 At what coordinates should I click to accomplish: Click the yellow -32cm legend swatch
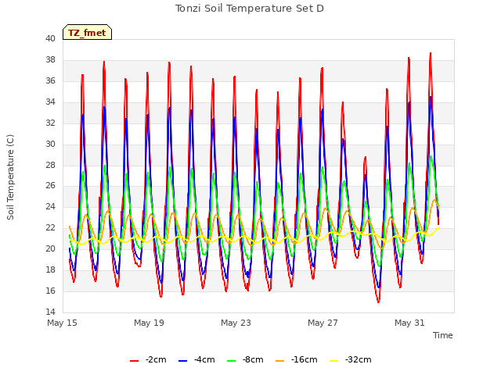(334, 361)
